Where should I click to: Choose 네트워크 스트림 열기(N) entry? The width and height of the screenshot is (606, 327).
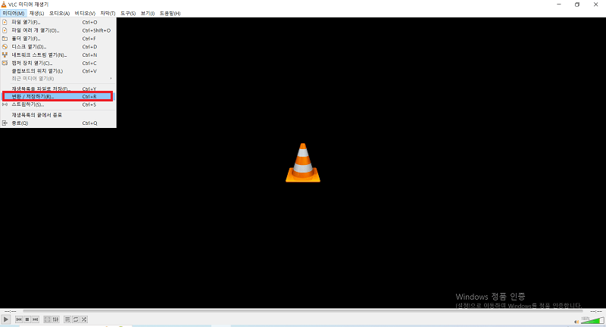58,54
